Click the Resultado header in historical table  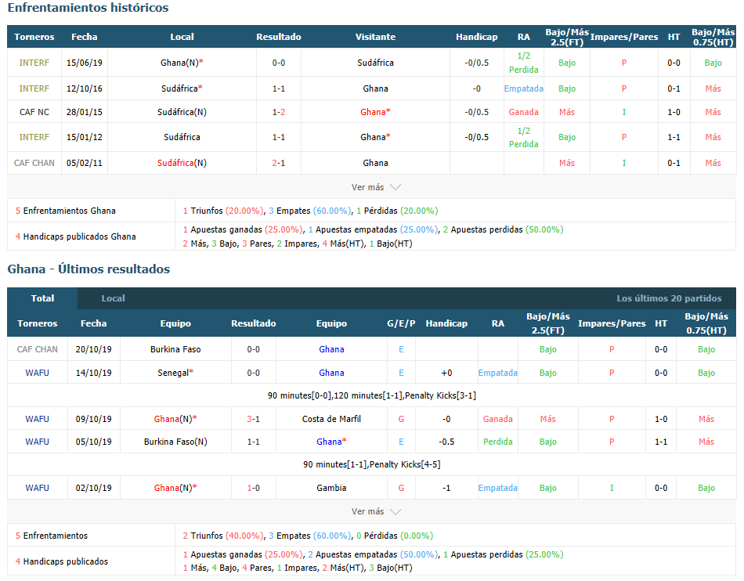279,37
